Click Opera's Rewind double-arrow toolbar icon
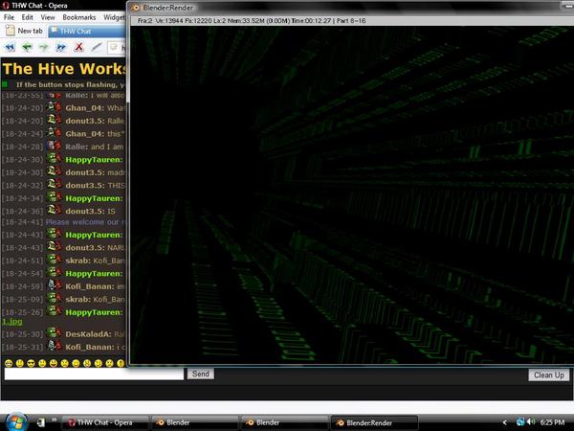The image size is (574, 431). point(10,47)
